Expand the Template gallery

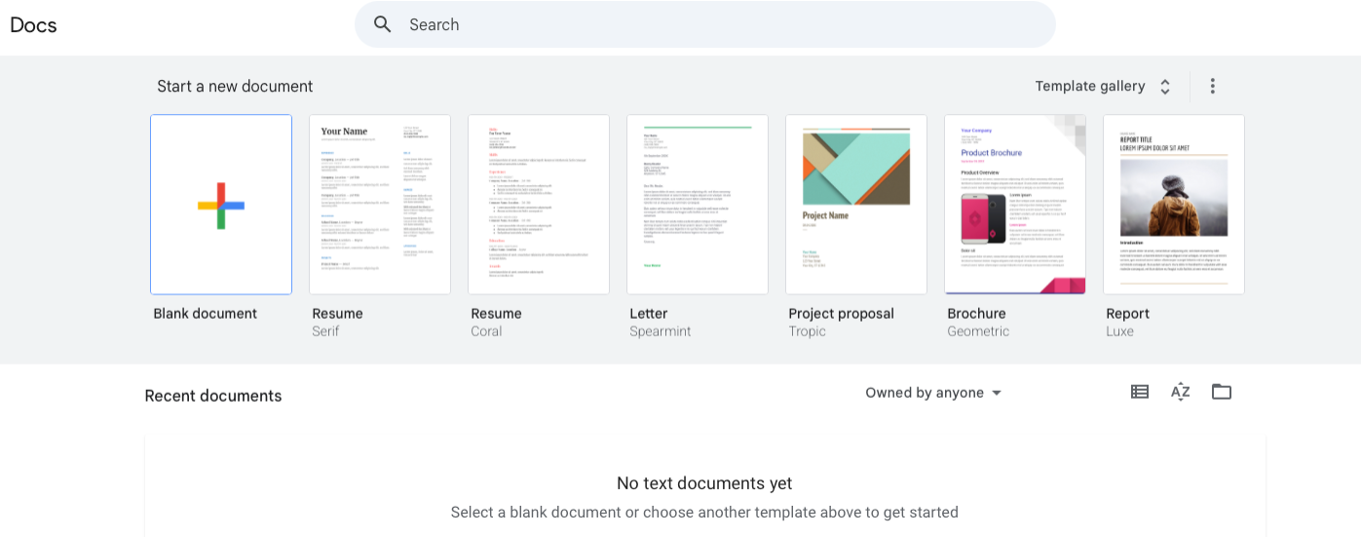pos(1104,86)
